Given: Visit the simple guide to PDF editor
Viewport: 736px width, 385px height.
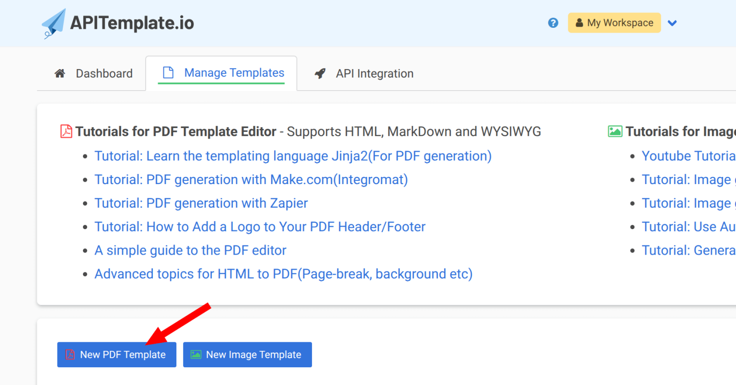Looking at the screenshot, I should click(190, 250).
